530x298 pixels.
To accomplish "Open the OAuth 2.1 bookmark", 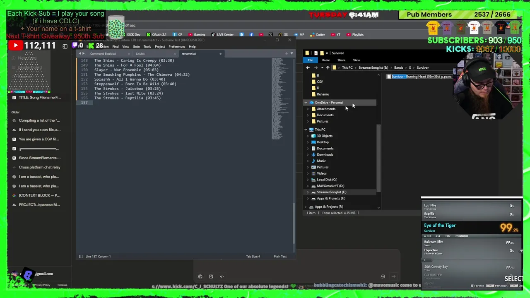I will point(156,35).
